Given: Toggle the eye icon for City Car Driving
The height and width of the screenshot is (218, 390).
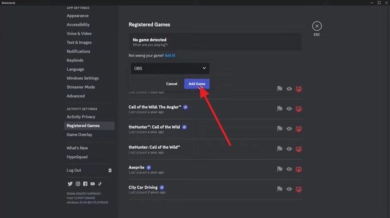Looking at the screenshot, I should pos(289,189).
